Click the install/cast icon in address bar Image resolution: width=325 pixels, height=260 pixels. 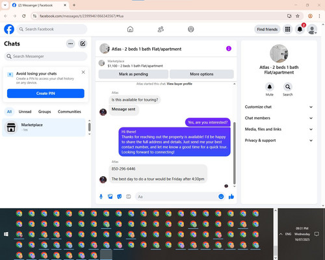coord(289,16)
